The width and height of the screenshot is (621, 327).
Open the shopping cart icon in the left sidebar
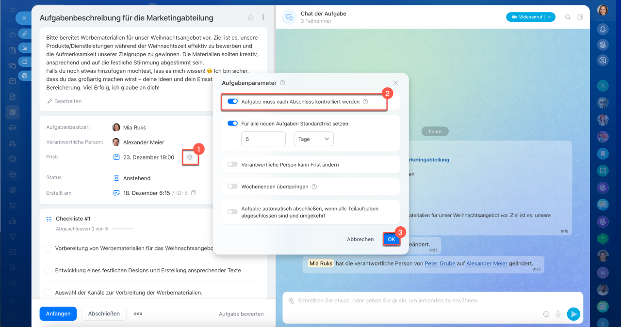click(13, 205)
